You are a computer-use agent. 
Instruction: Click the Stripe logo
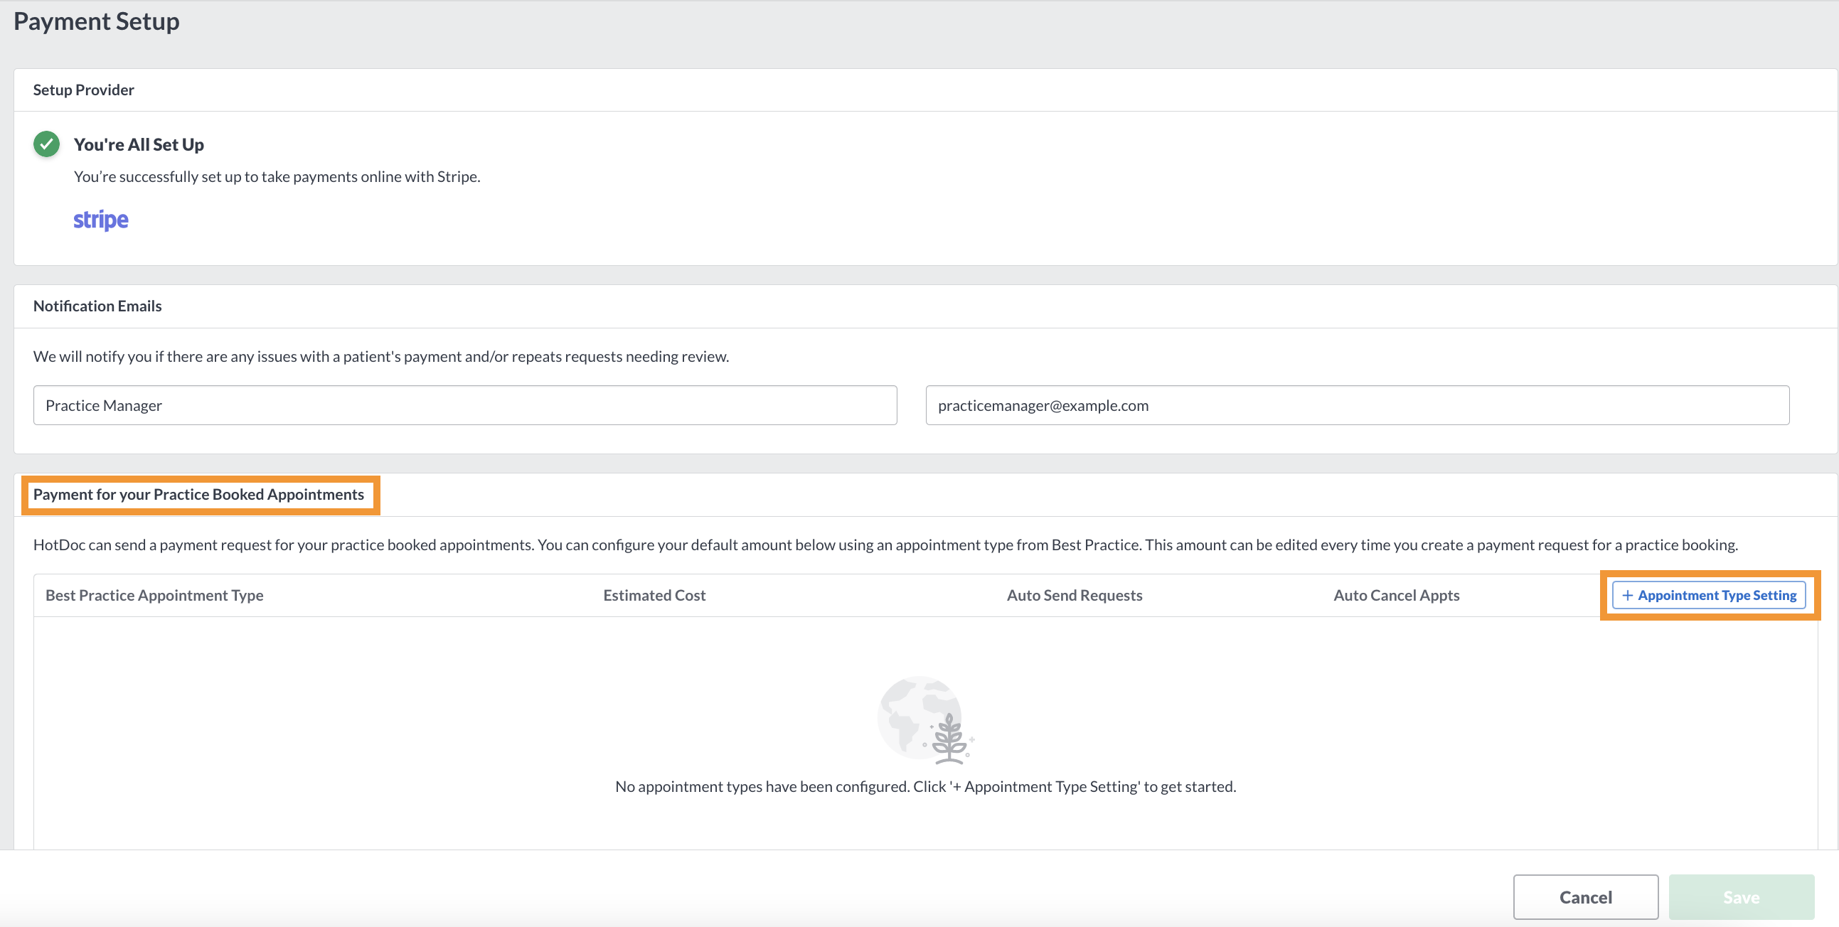101,220
